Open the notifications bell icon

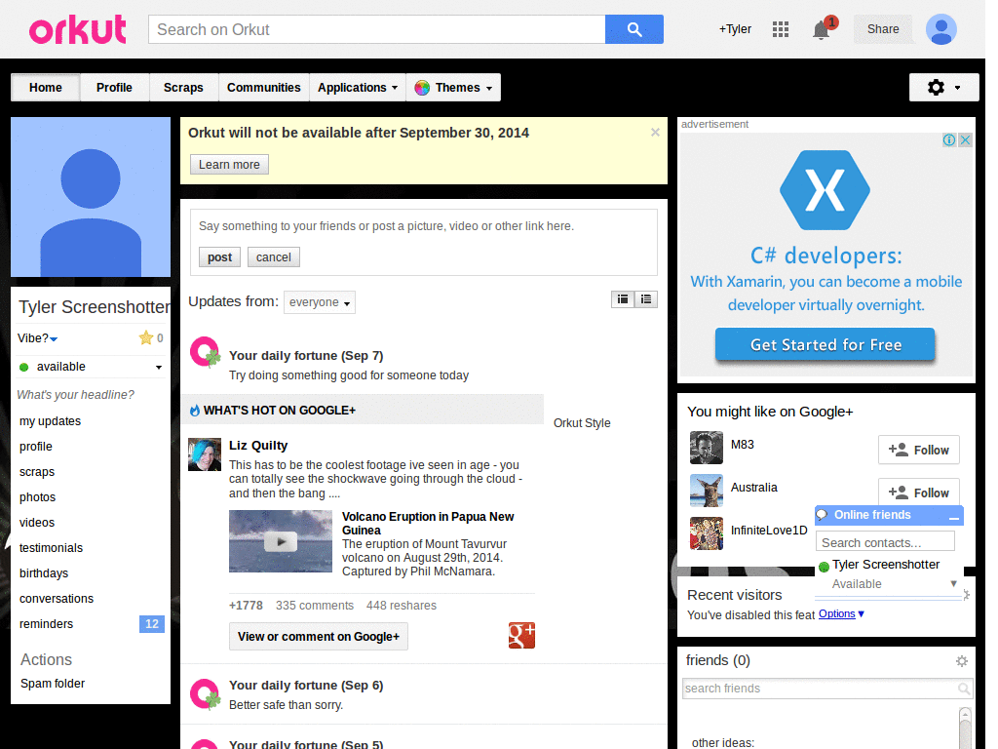point(821,30)
